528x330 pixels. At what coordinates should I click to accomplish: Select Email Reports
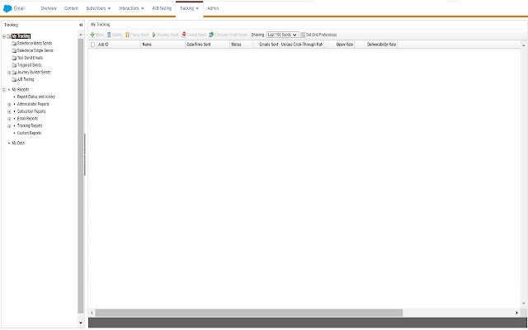point(27,119)
